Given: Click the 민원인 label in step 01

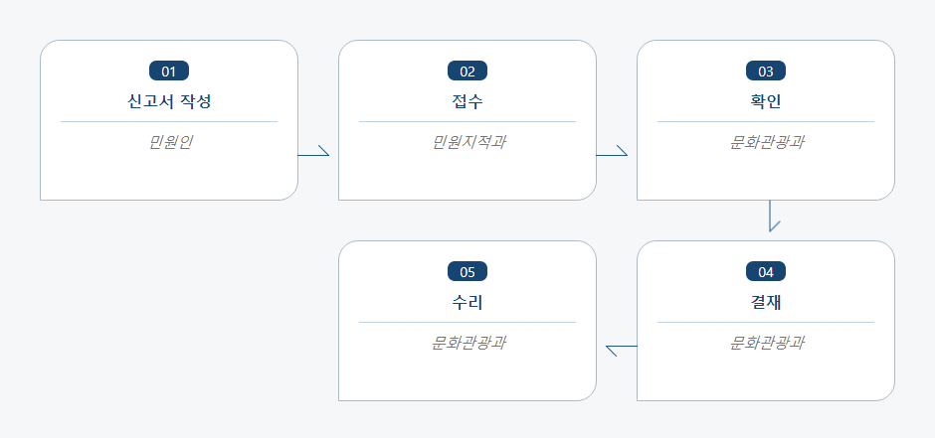Looking at the screenshot, I should point(169,142).
